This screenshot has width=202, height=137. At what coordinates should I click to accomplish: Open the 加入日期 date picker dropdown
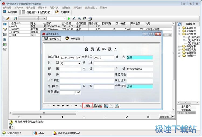pyautogui.click(x=79, y=58)
